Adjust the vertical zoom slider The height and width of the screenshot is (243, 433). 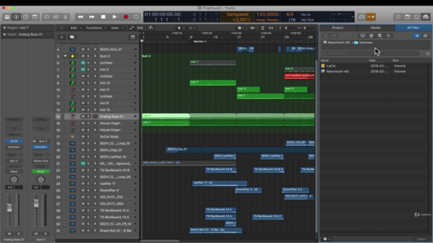click(x=286, y=28)
